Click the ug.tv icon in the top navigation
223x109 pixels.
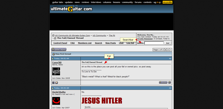[160, 2]
